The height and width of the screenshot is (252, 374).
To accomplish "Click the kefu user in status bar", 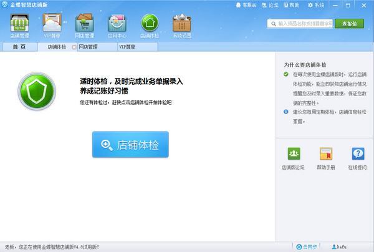I will [x=339, y=247].
